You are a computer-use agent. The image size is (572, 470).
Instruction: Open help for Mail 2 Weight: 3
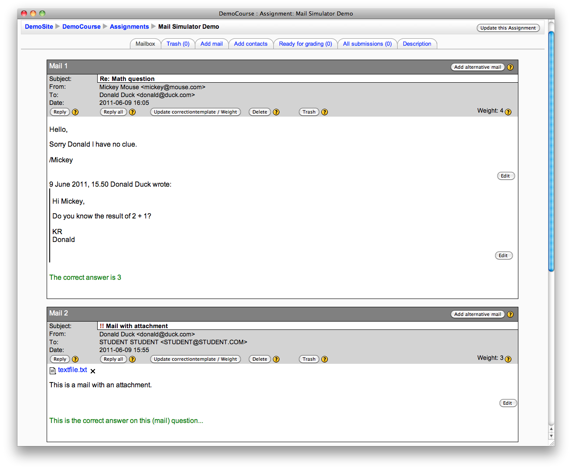point(508,359)
